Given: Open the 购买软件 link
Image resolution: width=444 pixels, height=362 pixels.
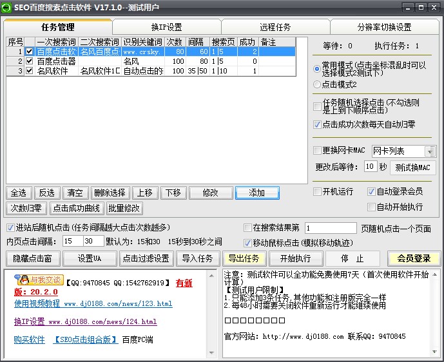Looking at the screenshot, I should pyautogui.click(x=30, y=339).
